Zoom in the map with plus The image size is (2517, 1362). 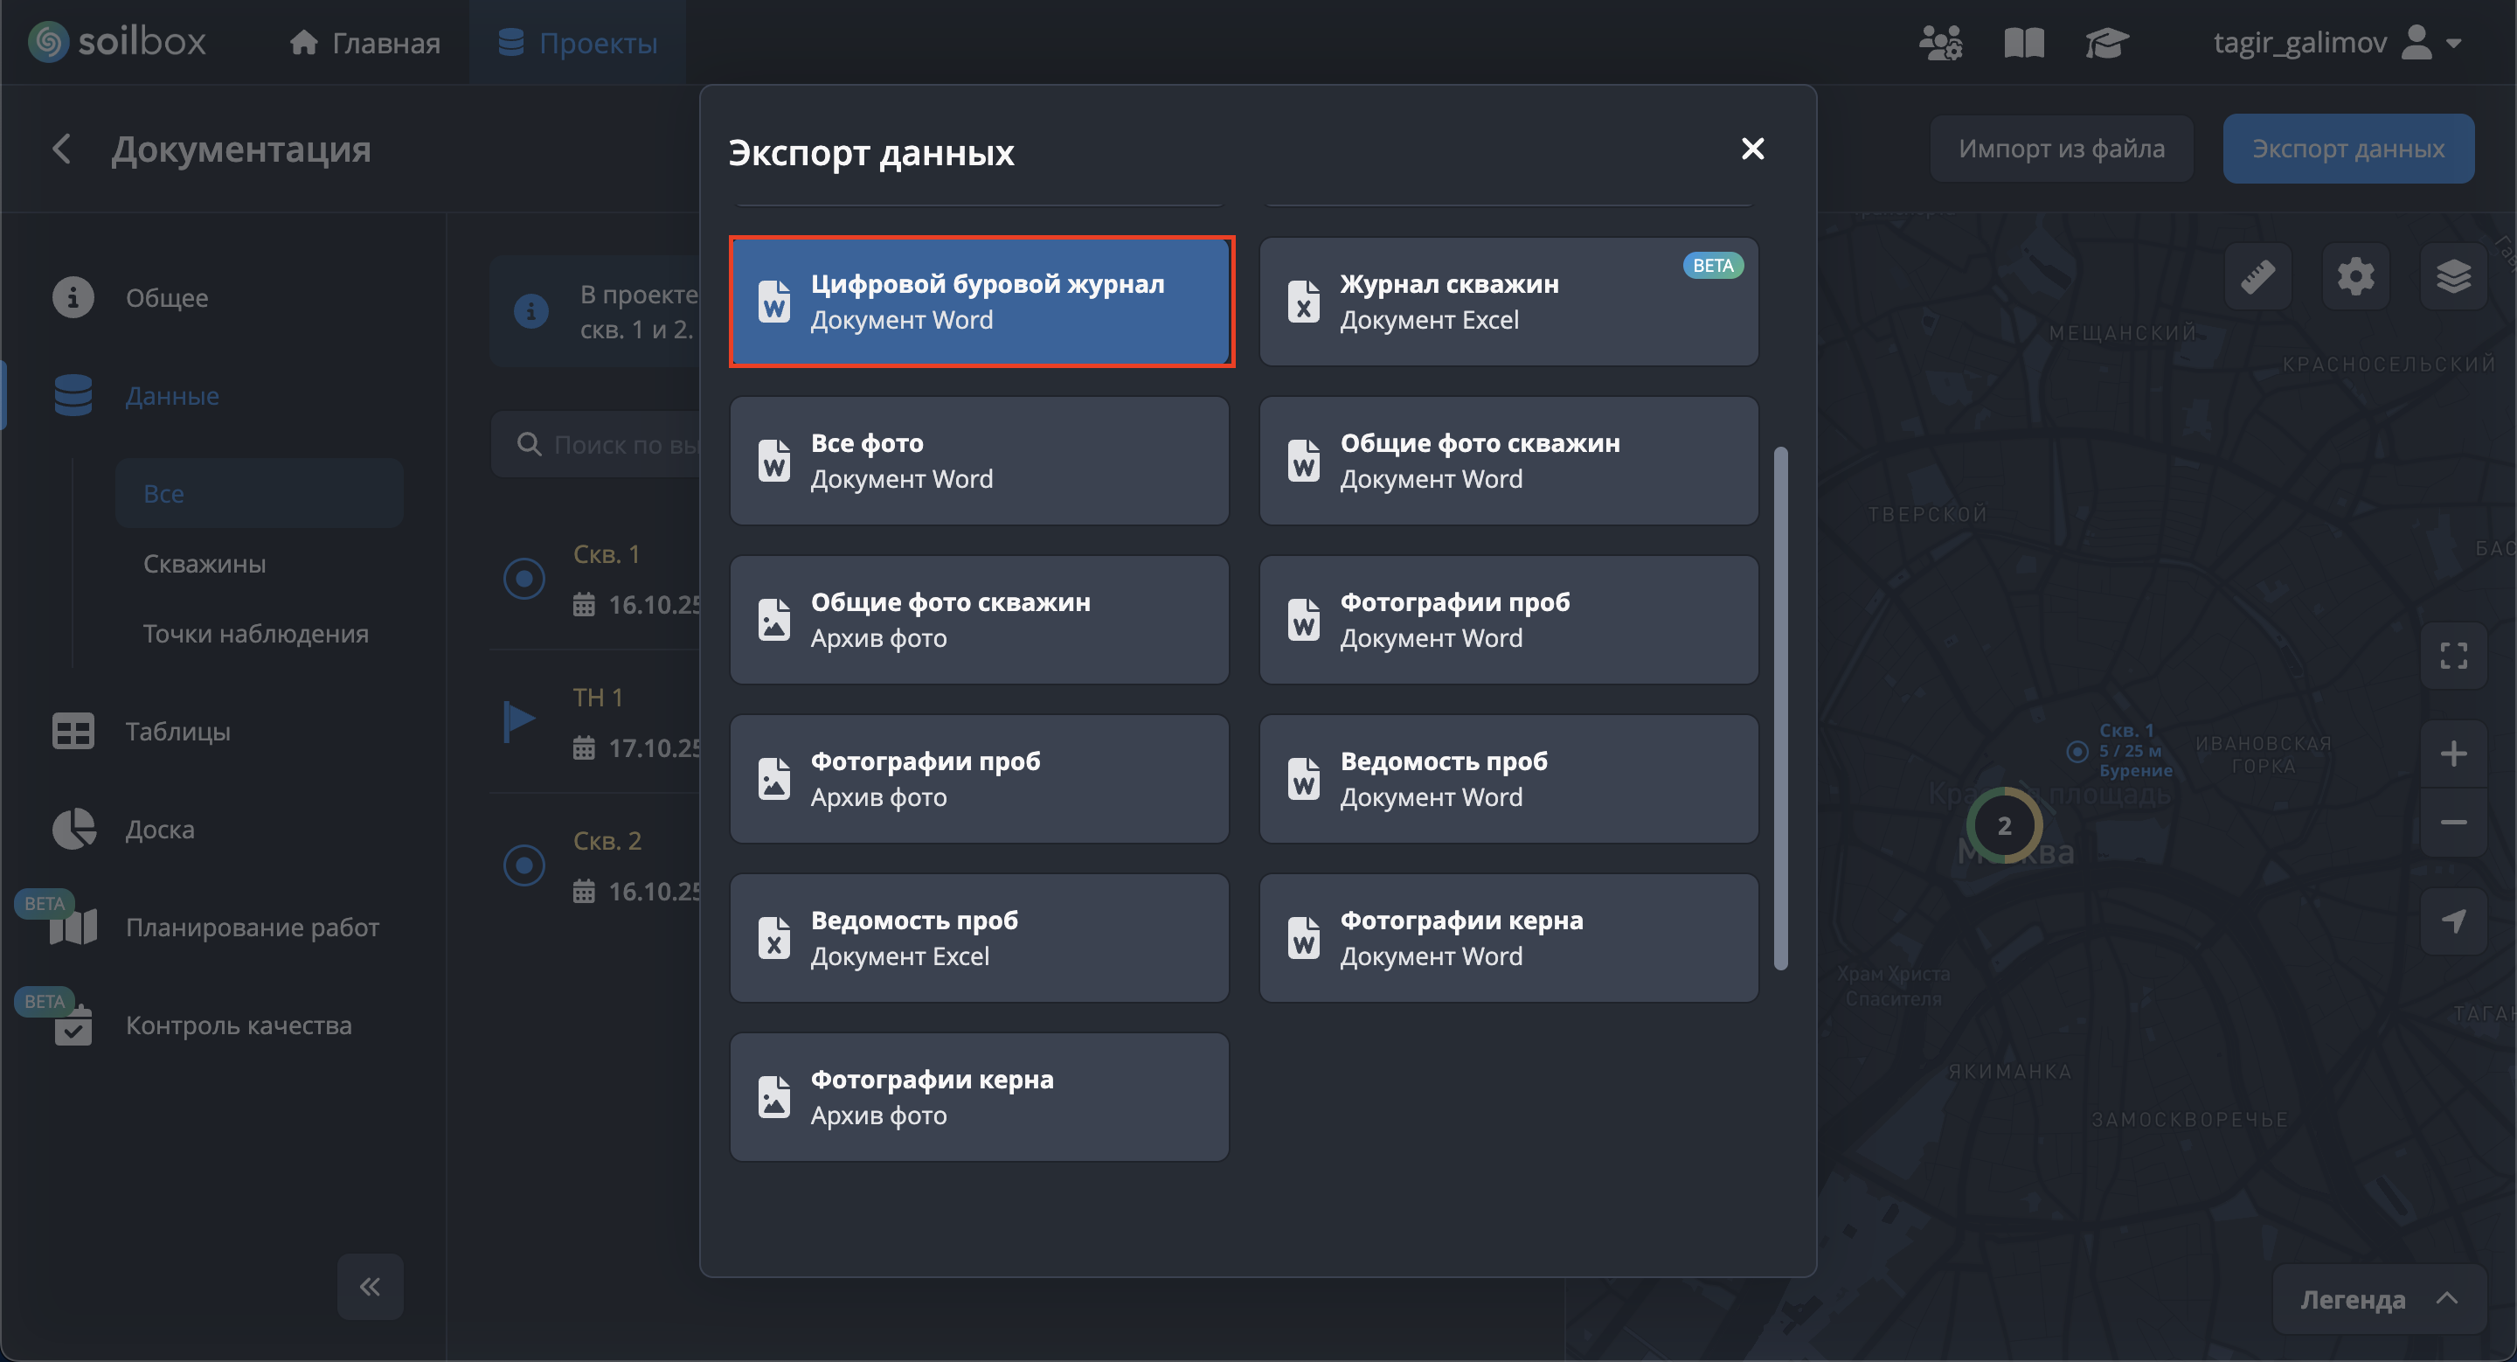coord(2452,754)
